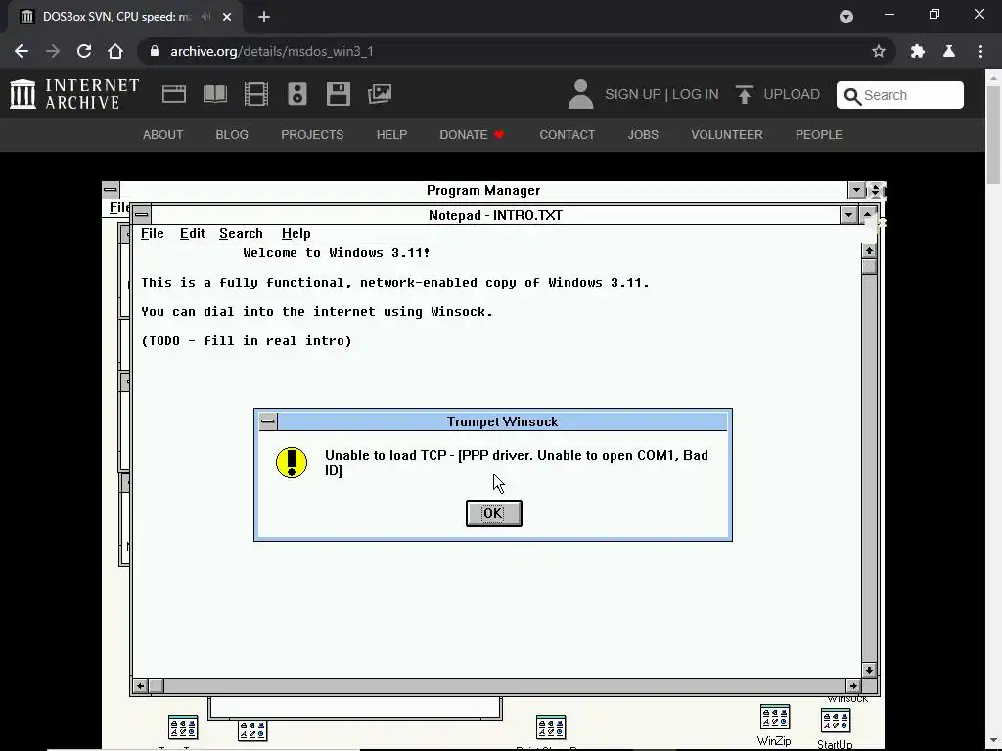Viewport: 1002px width, 751px height.
Task: Open the HELP nav link
Action: click(391, 135)
